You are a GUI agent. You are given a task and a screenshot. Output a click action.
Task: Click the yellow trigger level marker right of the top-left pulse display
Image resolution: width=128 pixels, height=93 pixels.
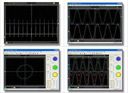[x=58, y=24]
